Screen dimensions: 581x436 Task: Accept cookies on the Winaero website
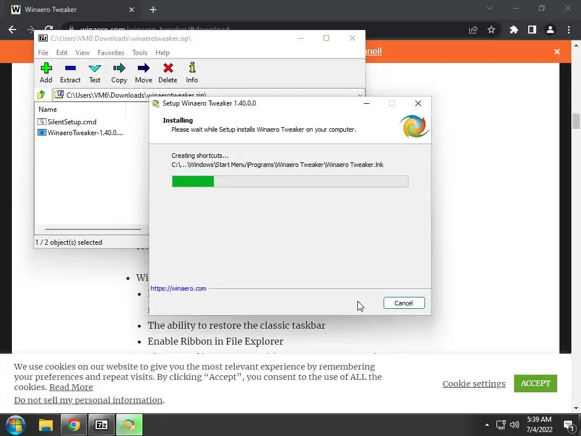[x=536, y=383]
